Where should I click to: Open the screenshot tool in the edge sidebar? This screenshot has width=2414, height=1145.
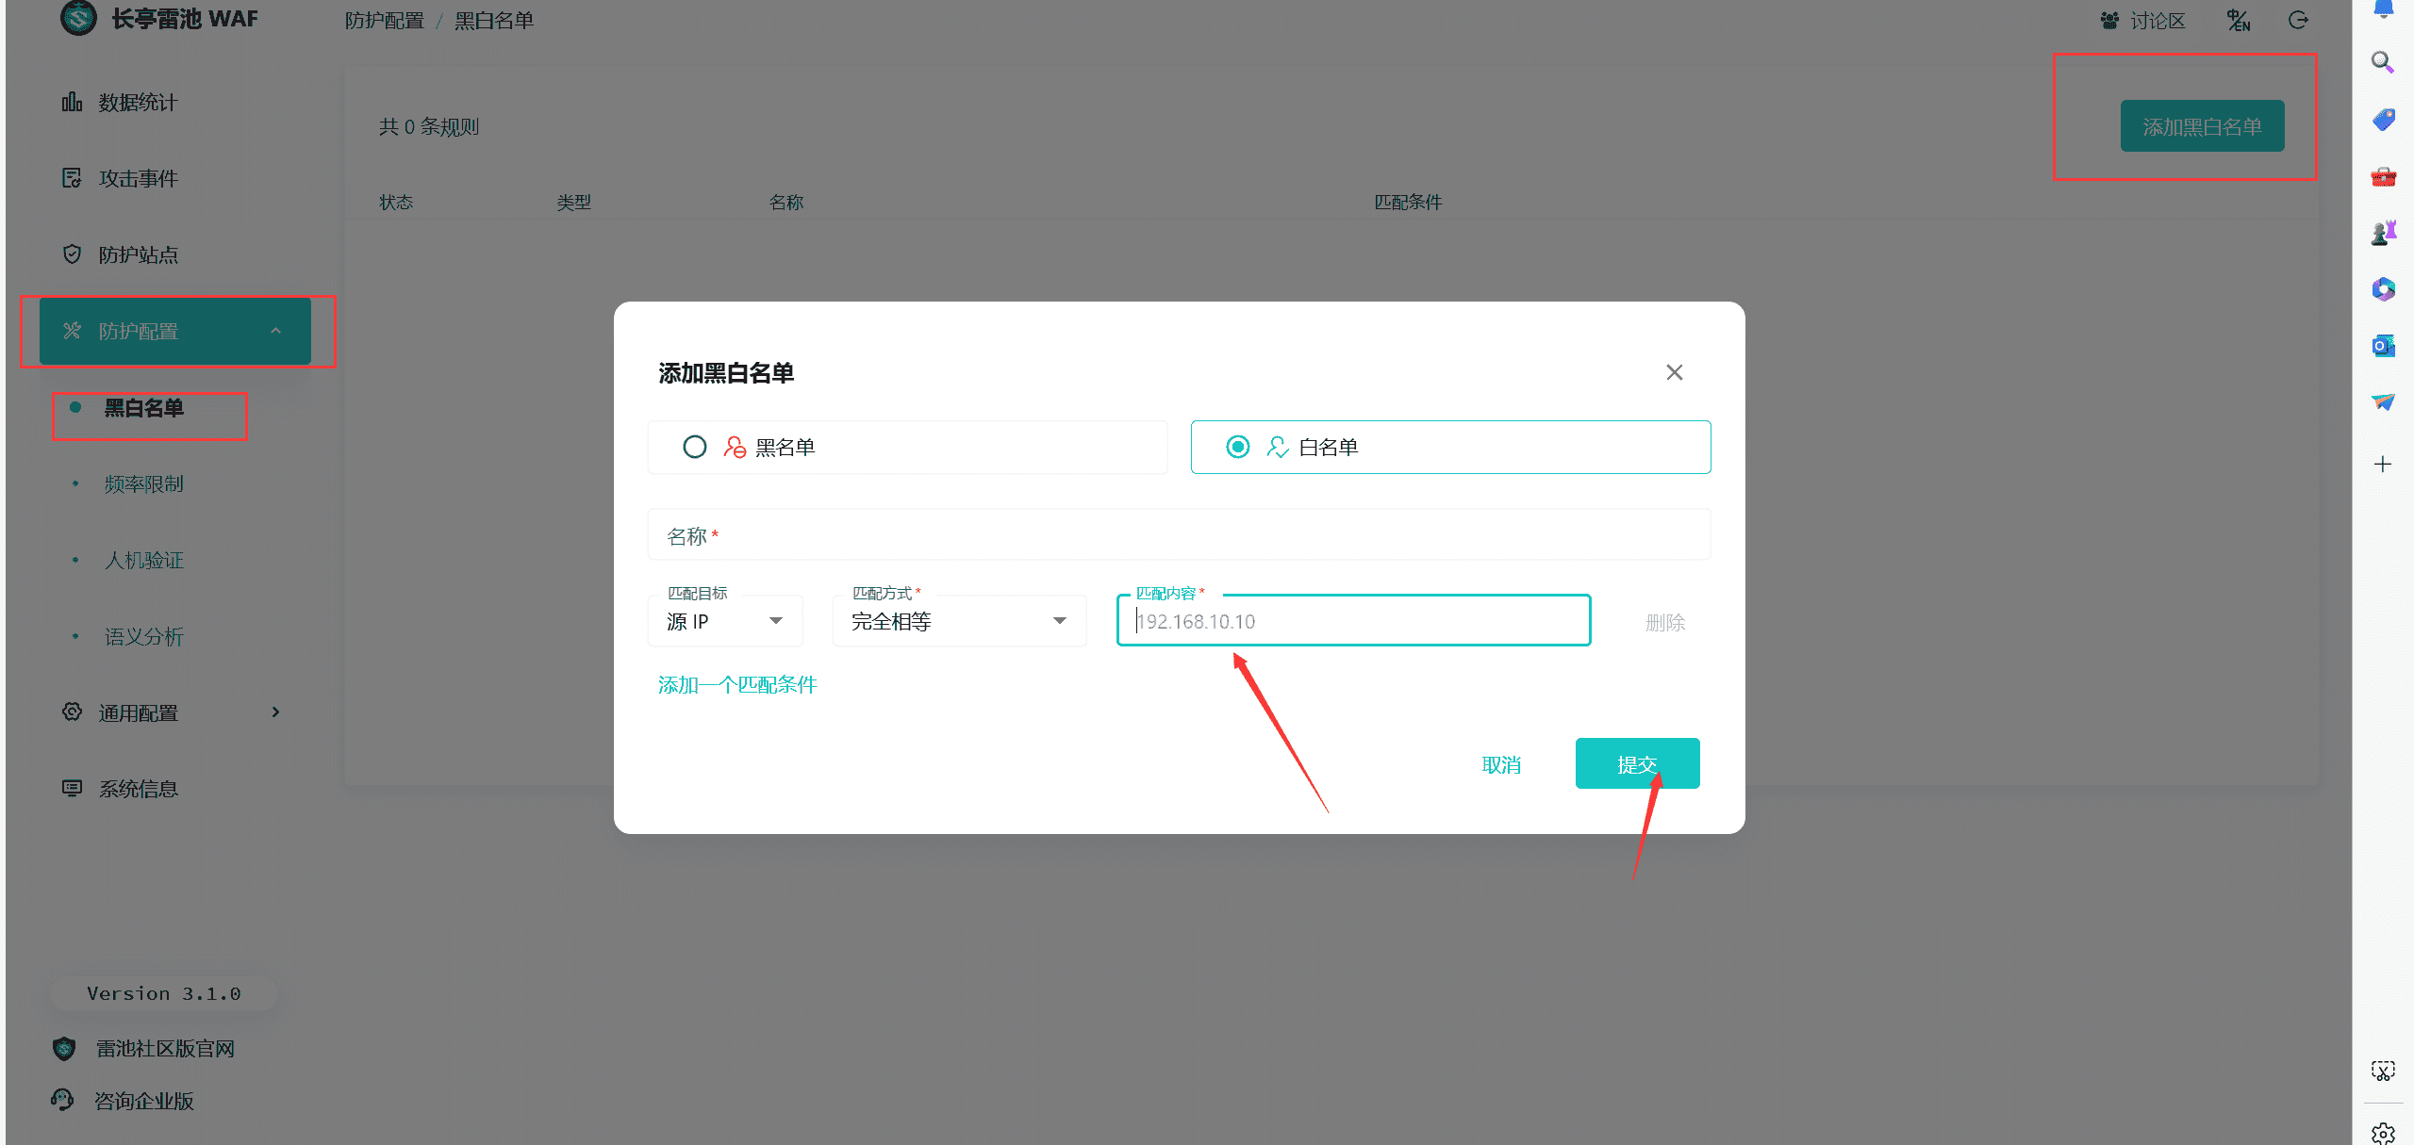(x=2384, y=1070)
